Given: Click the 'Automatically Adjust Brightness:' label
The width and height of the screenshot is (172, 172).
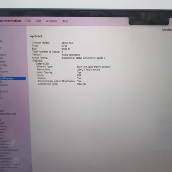Looking at the screenshot, I should pyautogui.click(x=57, y=81).
